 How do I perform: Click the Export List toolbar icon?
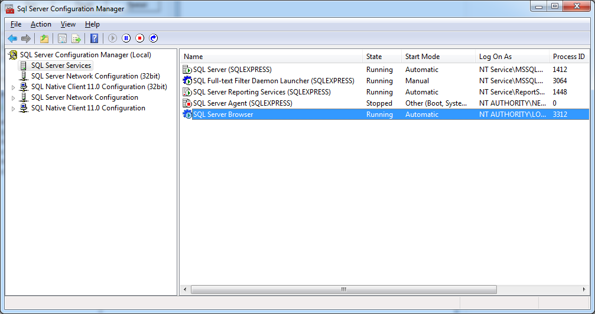(x=76, y=38)
